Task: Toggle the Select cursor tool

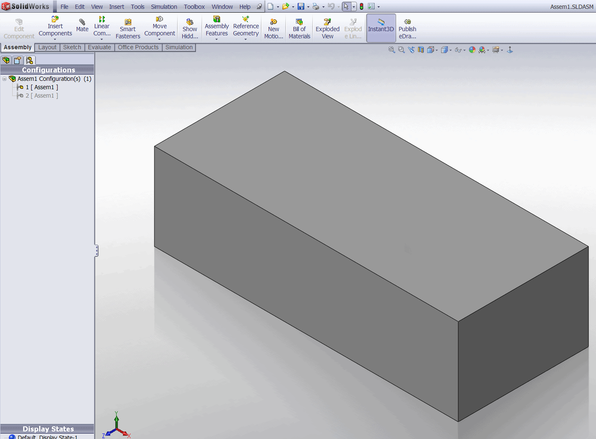Action: point(346,6)
